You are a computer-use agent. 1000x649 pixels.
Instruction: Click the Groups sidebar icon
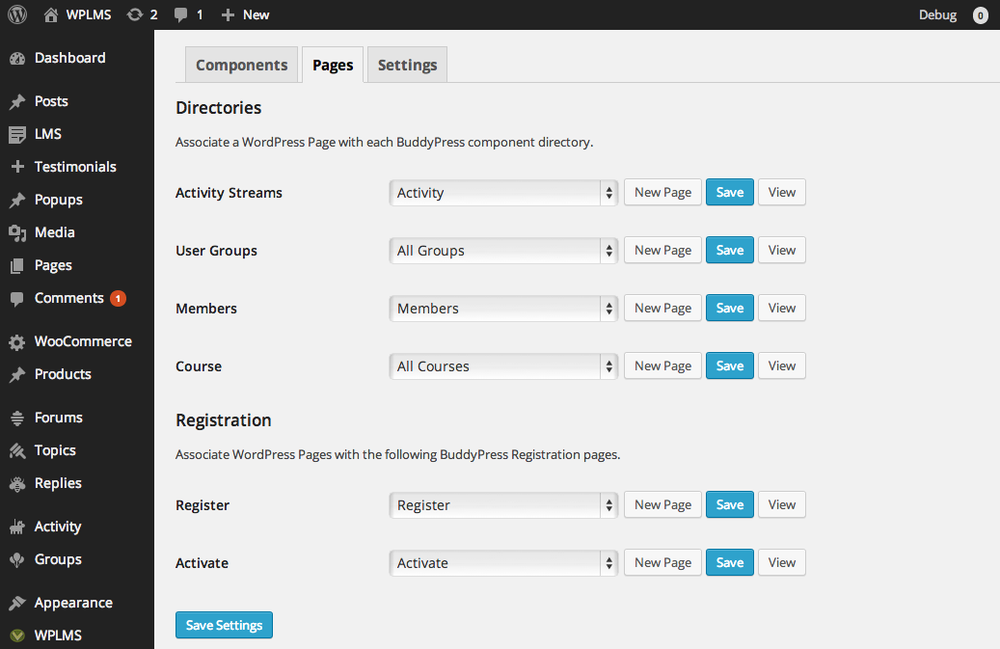[x=17, y=559]
